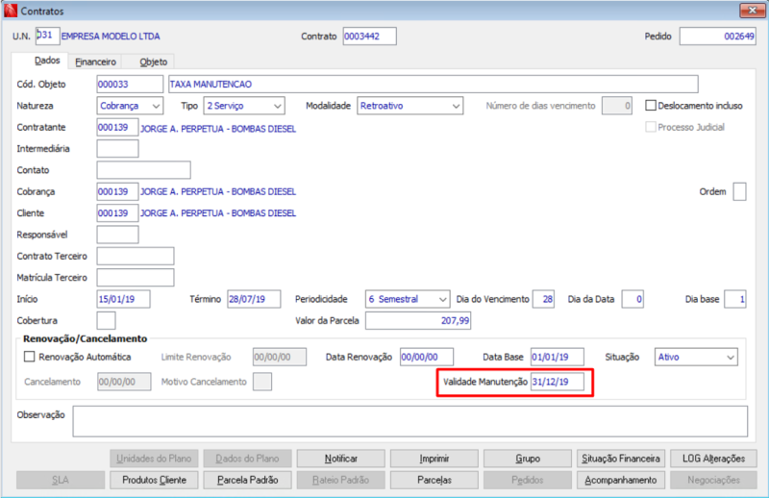Click the empty Intermediária field
769x498 pixels.
coord(117,149)
